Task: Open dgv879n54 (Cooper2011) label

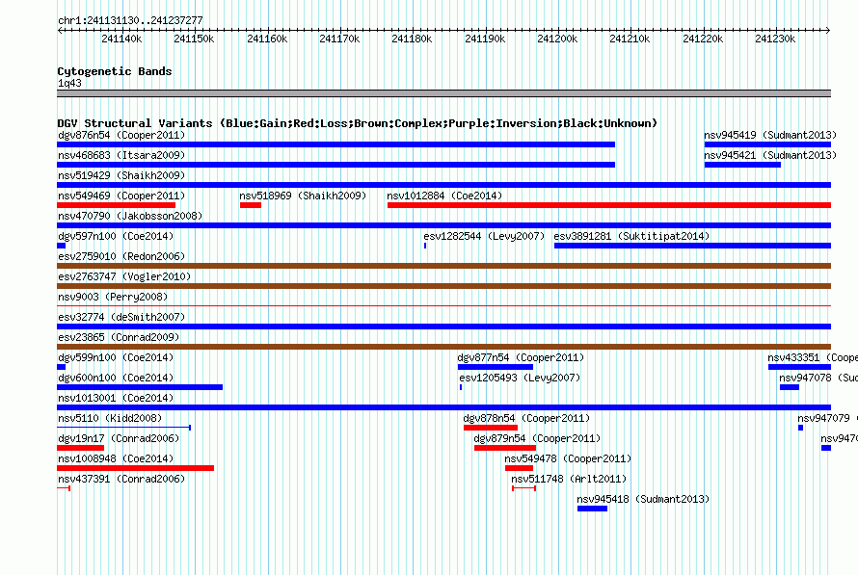Action: tap(537, 438)
